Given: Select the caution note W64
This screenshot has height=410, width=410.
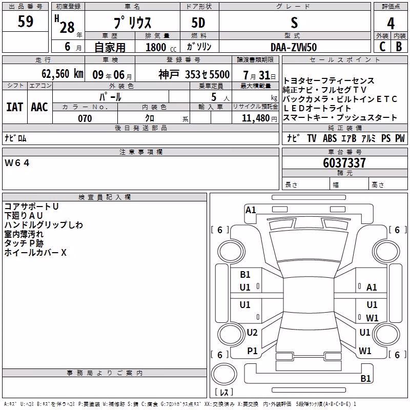Looking at the screenshot, I should 17,163.
